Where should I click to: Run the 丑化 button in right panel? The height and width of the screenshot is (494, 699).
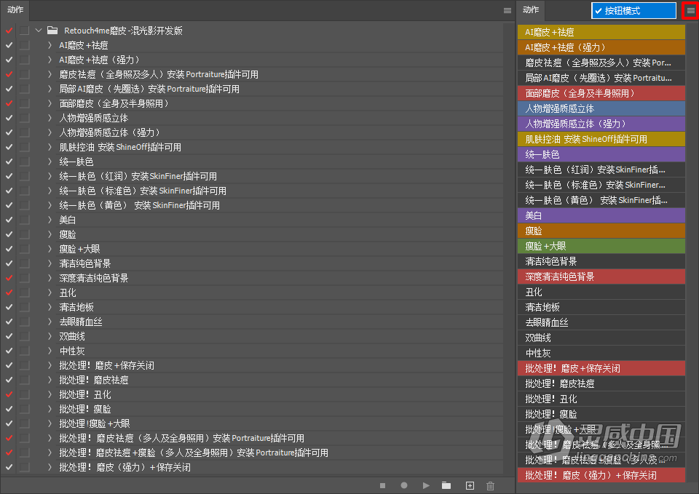pos(601,292)
